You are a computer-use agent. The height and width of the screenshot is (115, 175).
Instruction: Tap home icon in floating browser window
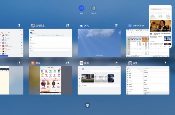point(160,46)
